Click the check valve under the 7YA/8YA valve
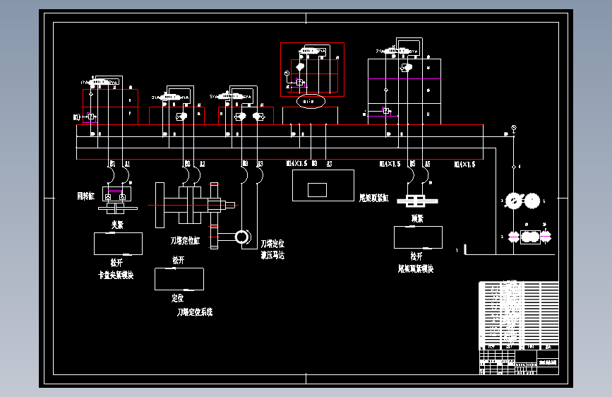The image size is (612, 397). click(407, 68)
